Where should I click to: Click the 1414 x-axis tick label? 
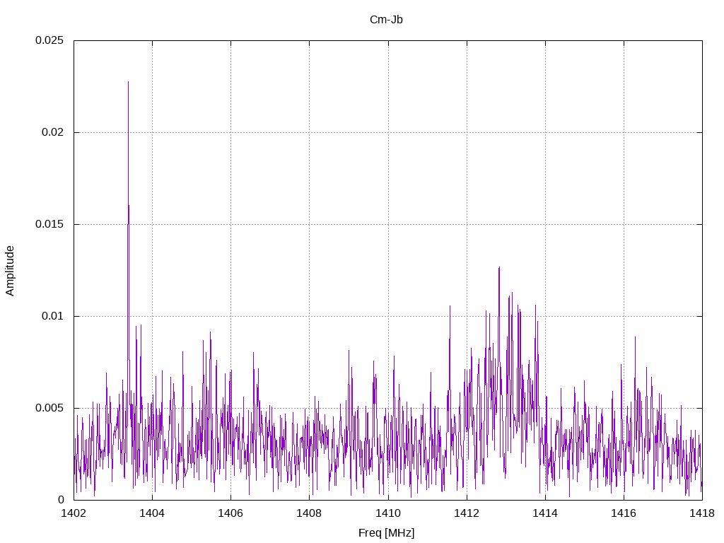coord(545,513)
